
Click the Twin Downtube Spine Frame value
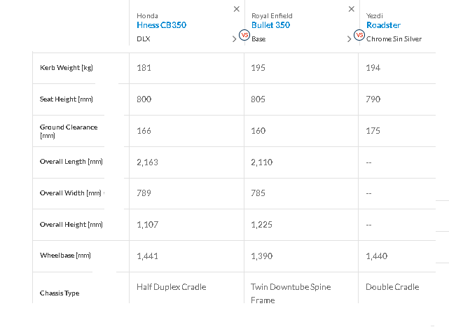pyautogui.click(x=291, y=293)
